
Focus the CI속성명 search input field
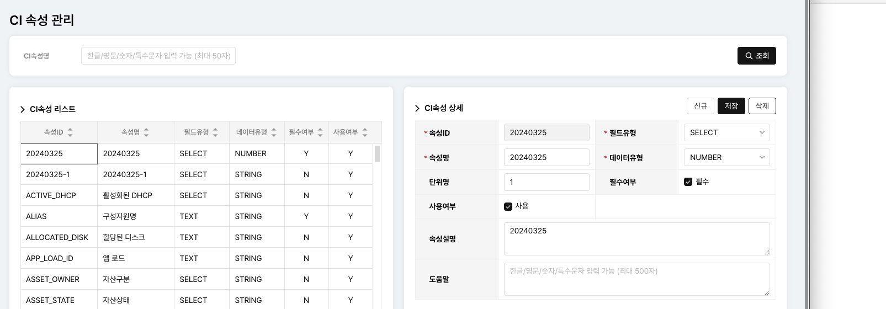click(158, 56)
